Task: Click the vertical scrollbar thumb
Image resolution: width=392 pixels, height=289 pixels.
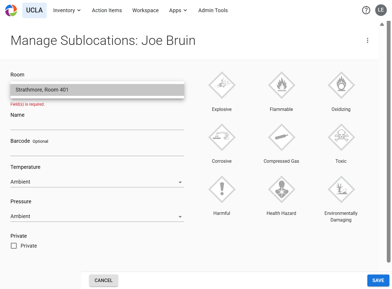Action: [x=389, y=142]
